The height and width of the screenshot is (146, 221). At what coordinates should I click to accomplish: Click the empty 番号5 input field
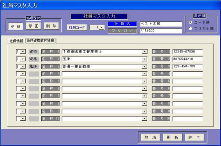pyautogui.click(x=187, y=81)
